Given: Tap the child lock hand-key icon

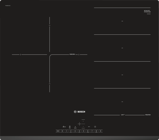Looking at the screenshot, I should 64,127.
